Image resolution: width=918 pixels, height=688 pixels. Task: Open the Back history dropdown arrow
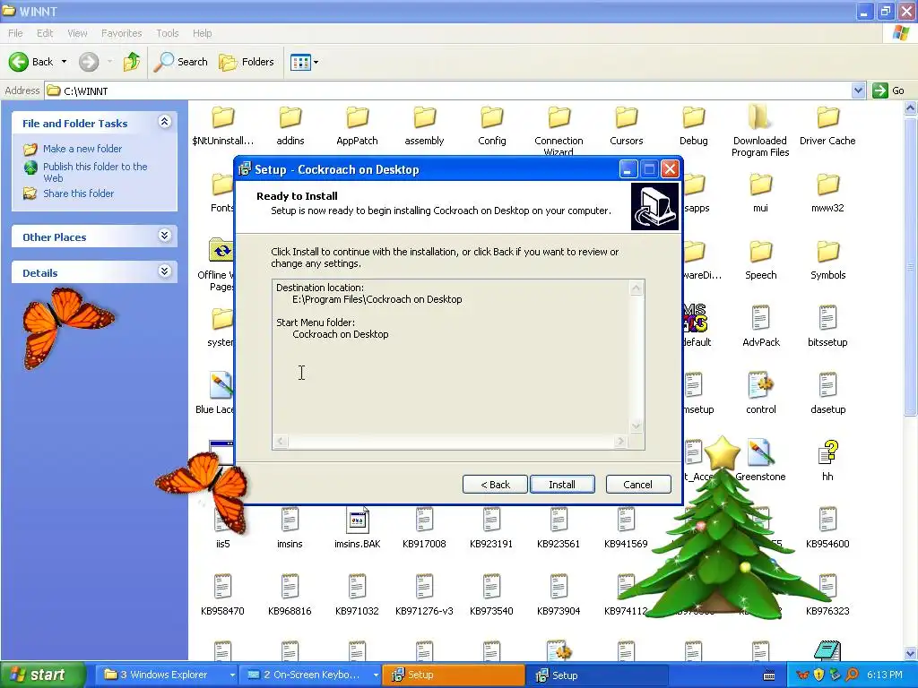(64, 62)
